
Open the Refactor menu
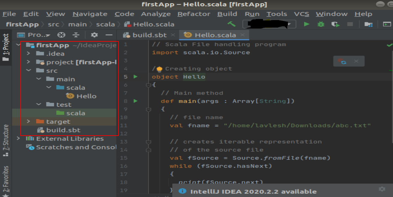[194, 14]
